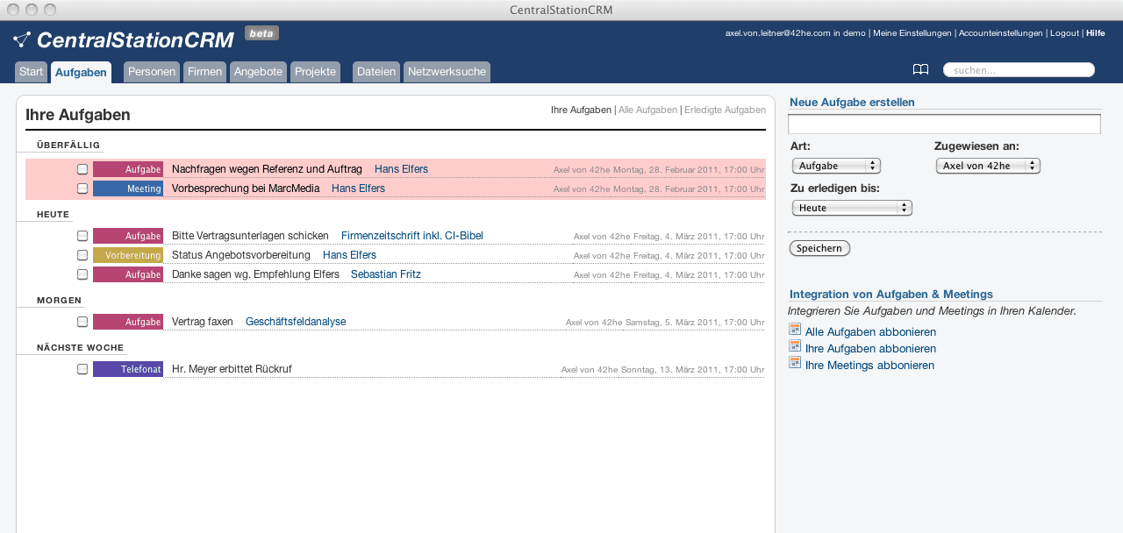Click the blue Meeting tag label
Screen dimensions: 1123x533
coord(128,188)
